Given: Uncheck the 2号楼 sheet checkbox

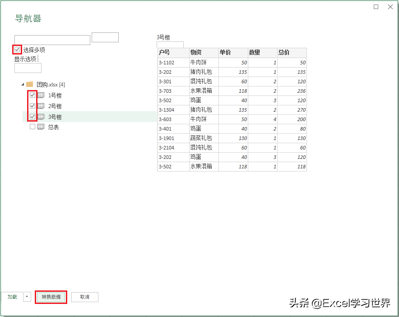Looking at the screenshot, I should pos(32,106).
